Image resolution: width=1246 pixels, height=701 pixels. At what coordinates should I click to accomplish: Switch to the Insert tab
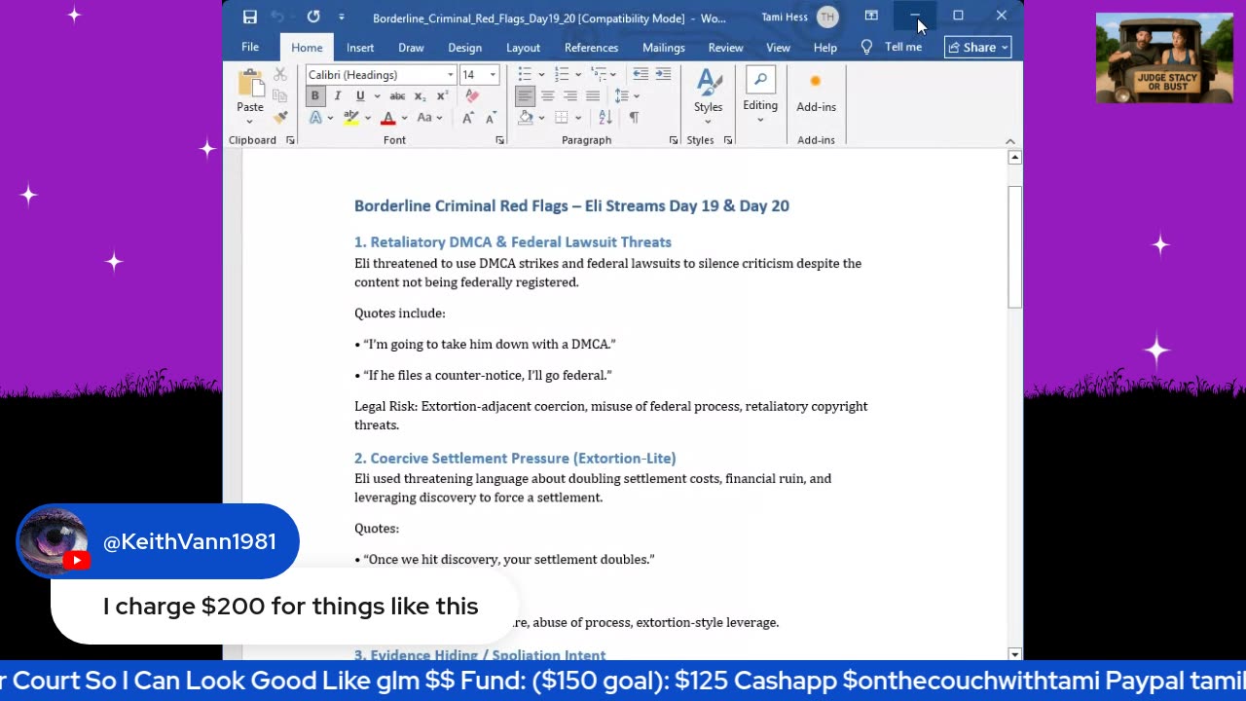tap(360, 47)
